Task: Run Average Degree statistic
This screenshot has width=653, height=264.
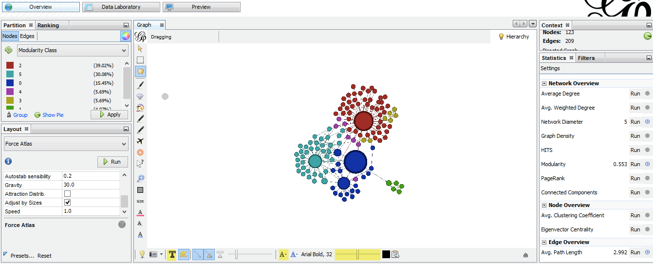Action: (x=635, y=94)
